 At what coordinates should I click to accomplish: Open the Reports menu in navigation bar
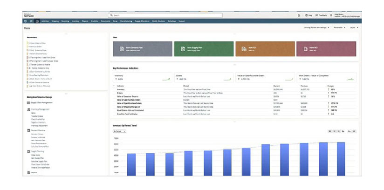coord(85,21)
